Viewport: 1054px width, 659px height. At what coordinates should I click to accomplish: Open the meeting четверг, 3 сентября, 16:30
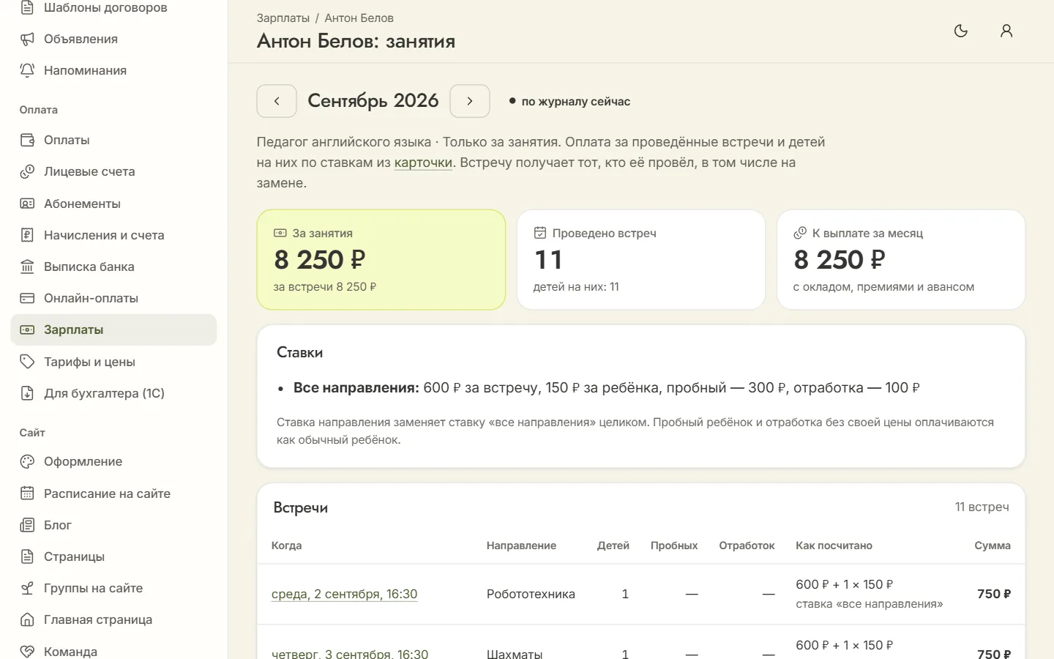tap(350, 653)
